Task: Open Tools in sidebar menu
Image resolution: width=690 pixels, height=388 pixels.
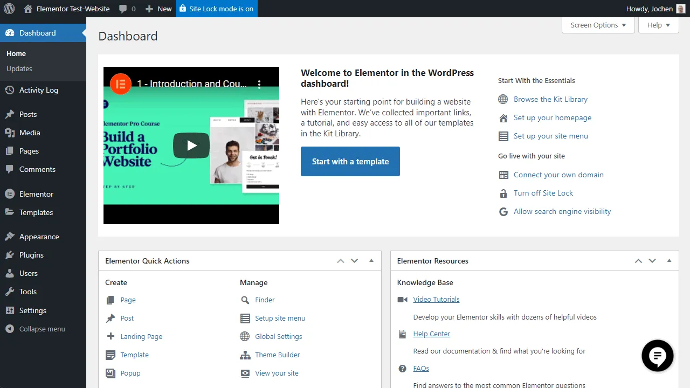Action: pyautogui.click(x=43, y=292)
